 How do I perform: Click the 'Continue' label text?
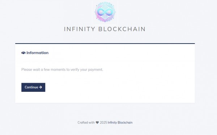point(31,87)
